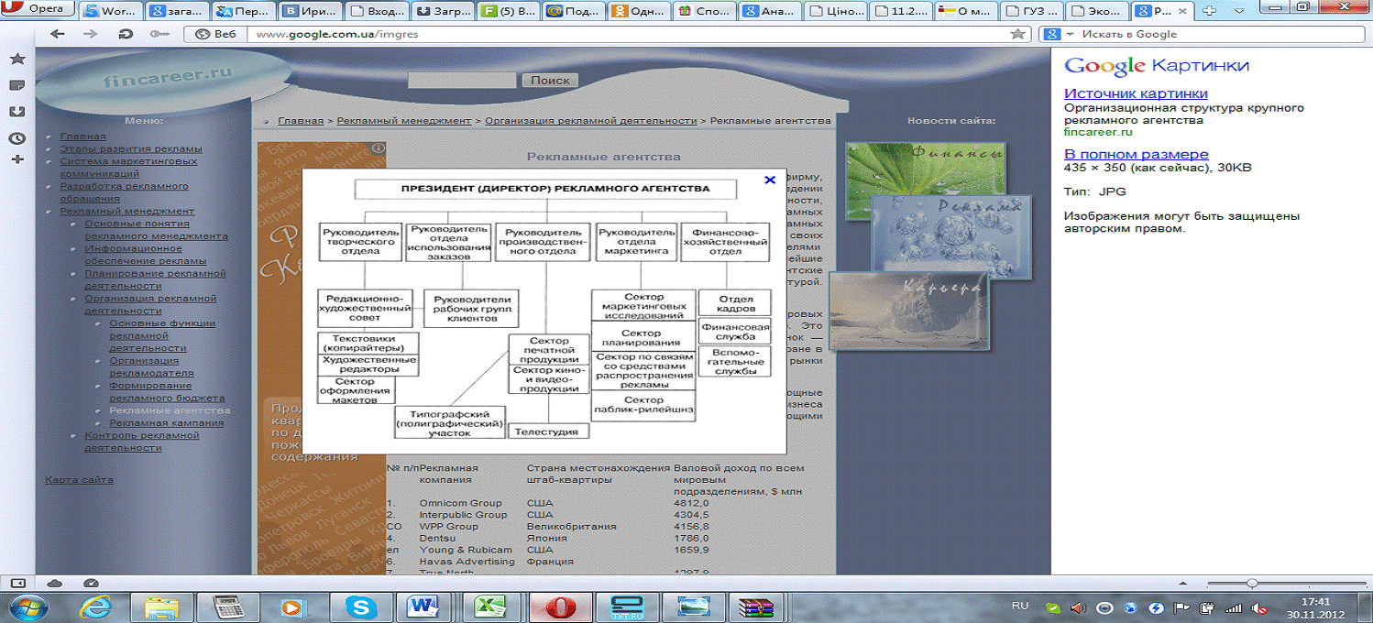
Task: Open the History clock panel in sidebar
Action: click(16, 138)
